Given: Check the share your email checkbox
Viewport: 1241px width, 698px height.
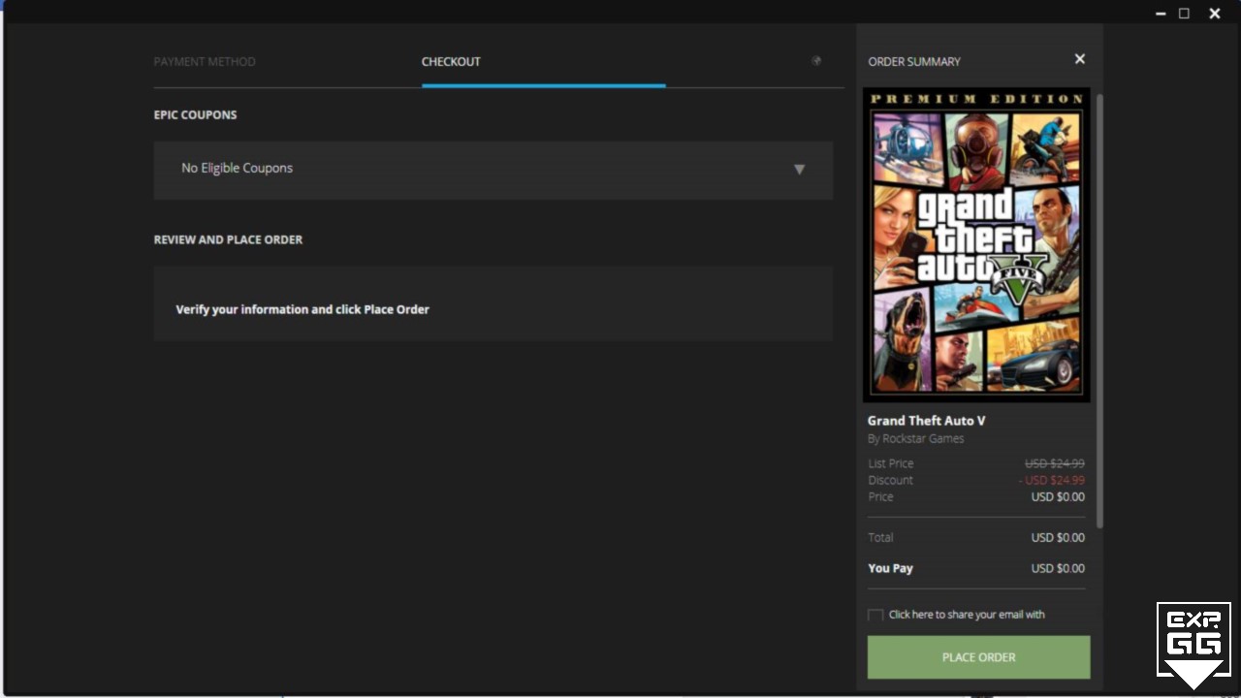Looking at the screenshot, I should (875, 616).
